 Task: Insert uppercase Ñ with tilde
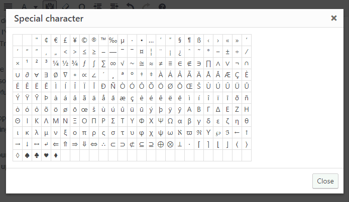point(113,86)
